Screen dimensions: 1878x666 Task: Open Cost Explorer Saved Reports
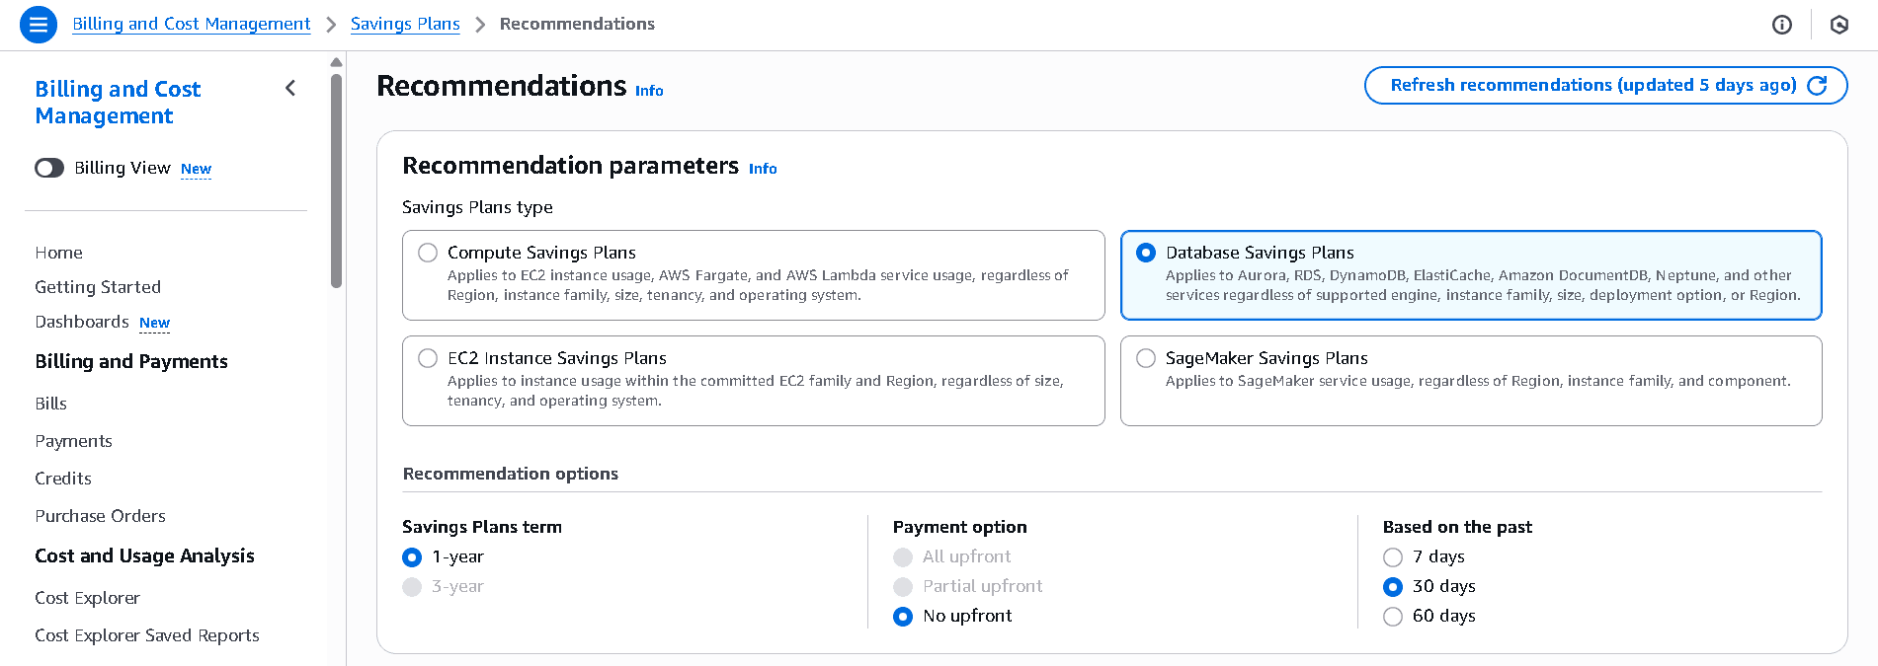[146, 635]
